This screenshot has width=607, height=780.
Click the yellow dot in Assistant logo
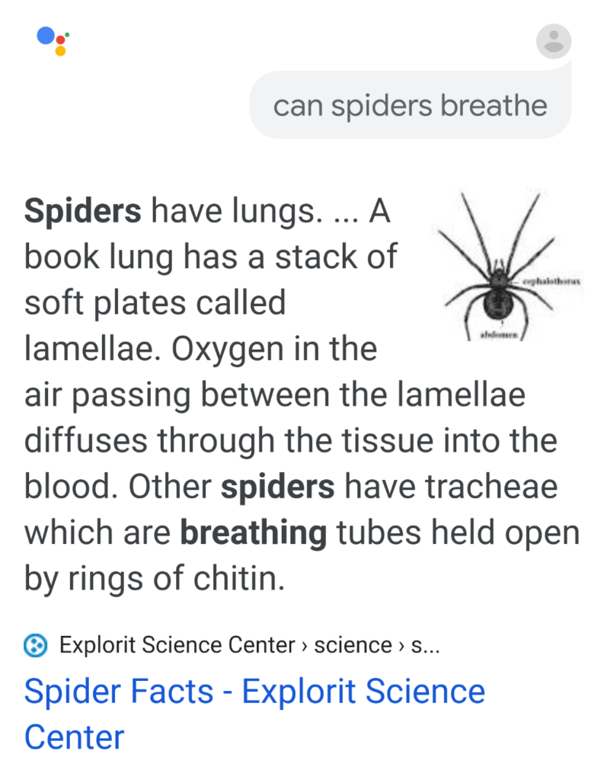coord(61,50)
